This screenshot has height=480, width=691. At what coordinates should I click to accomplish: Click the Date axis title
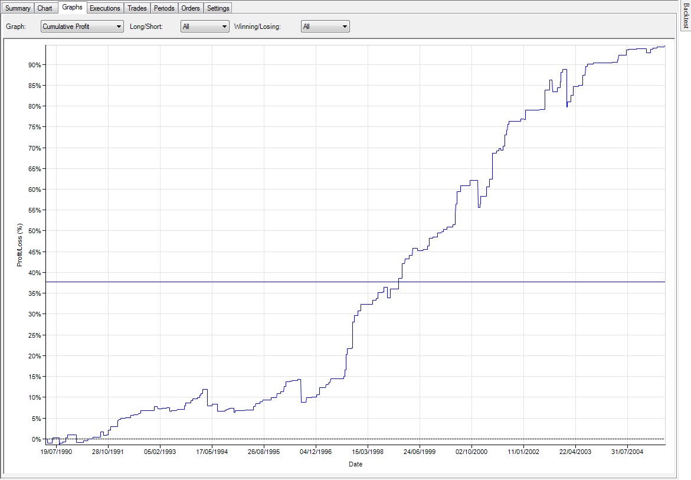pos(356,464)
